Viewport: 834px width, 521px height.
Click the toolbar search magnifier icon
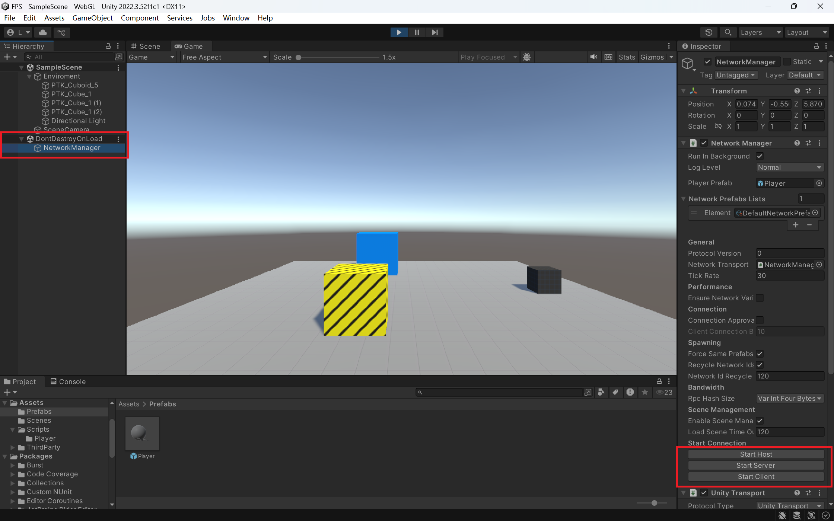coord(728,32)
